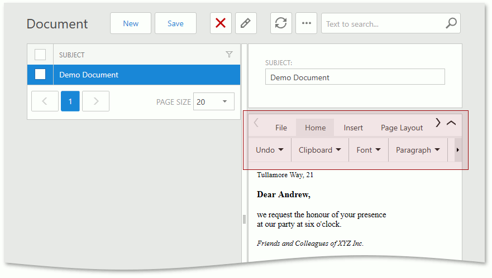Open the Font dropdown group

pos(369,150)
